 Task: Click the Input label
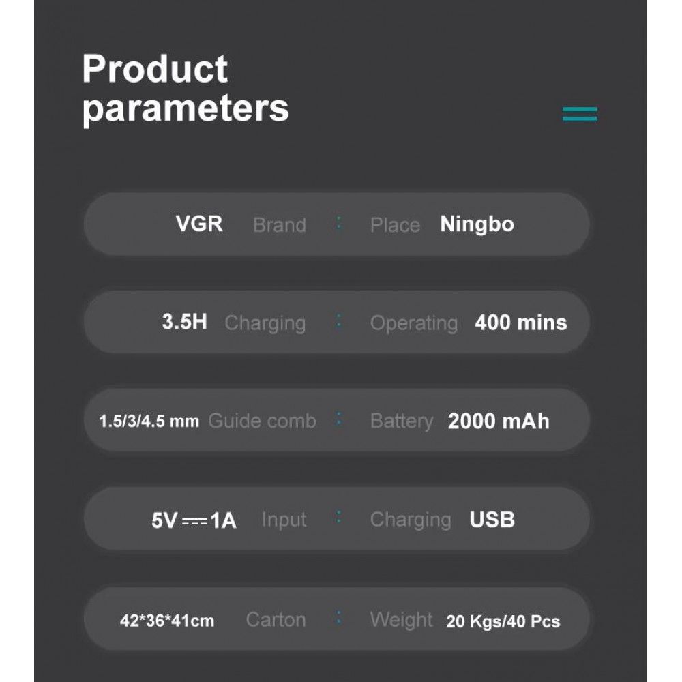click(284, 520)
